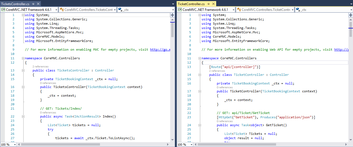353x147 pixels.
Task: Open truncated http link in right editor
Action: coord(341,50)
